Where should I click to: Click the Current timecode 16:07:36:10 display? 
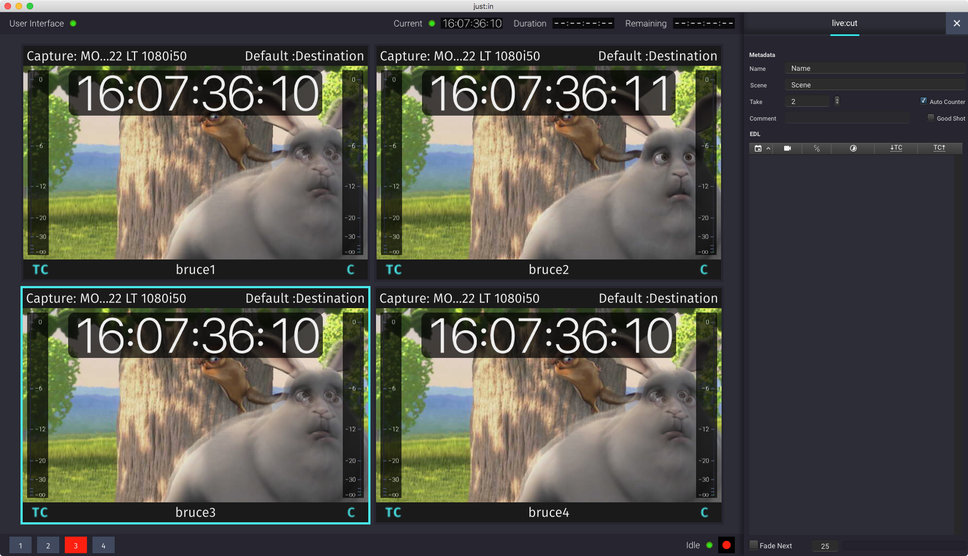pos(472,23)
